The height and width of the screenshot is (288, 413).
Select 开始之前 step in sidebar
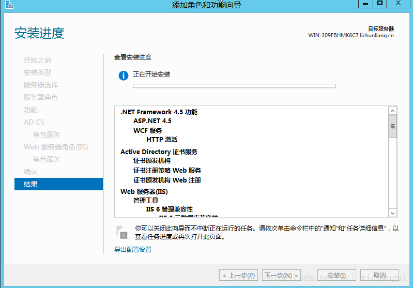37,60
